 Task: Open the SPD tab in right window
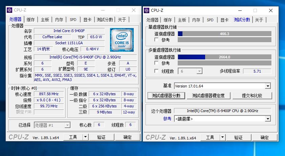(210, 20)
